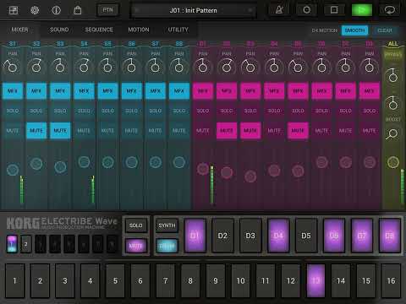Click the DRUM part button
Image resolution: width=406 pixels, height=304 pixels.
click(x=167, y=246)
